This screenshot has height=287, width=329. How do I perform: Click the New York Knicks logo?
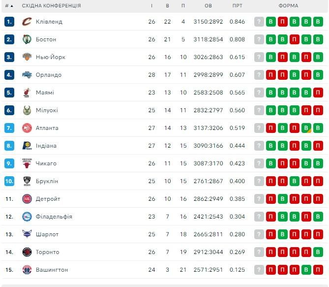click(x=27, y=57)
